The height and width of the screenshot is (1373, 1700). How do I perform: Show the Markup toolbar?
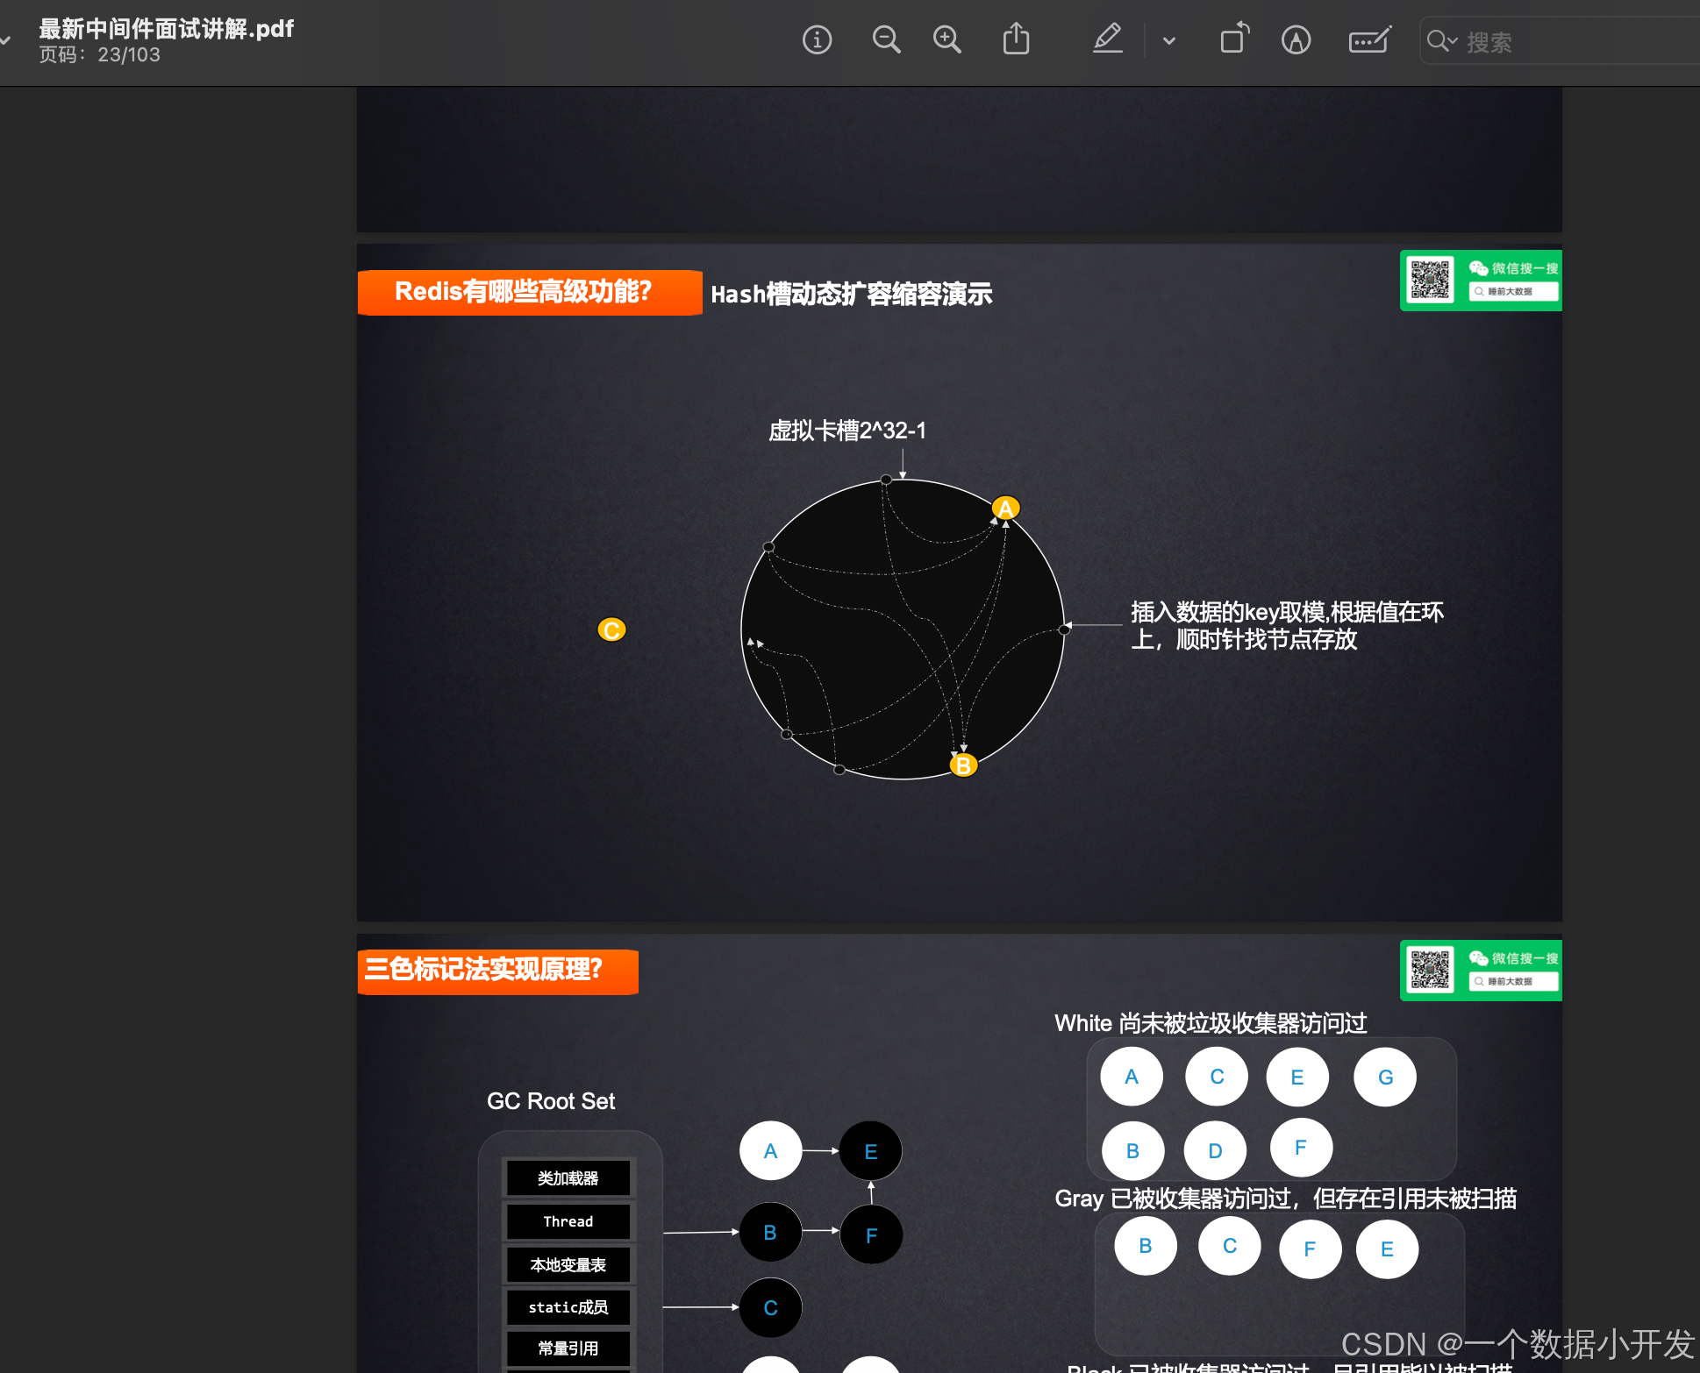tap(1296, 40)
